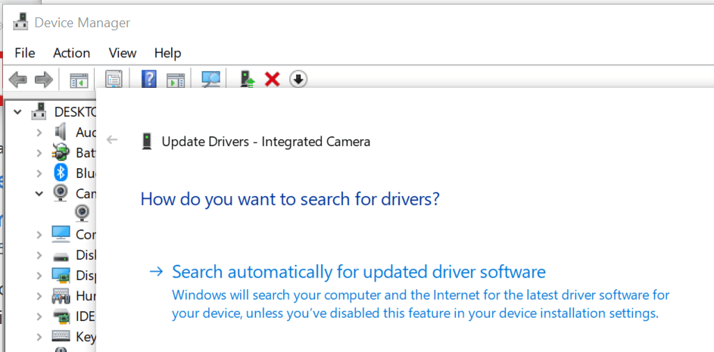The height and width of the screenshot is (352, 714).
Task: Click the Disable device down-arrow icon
Action: coord(298,79)
